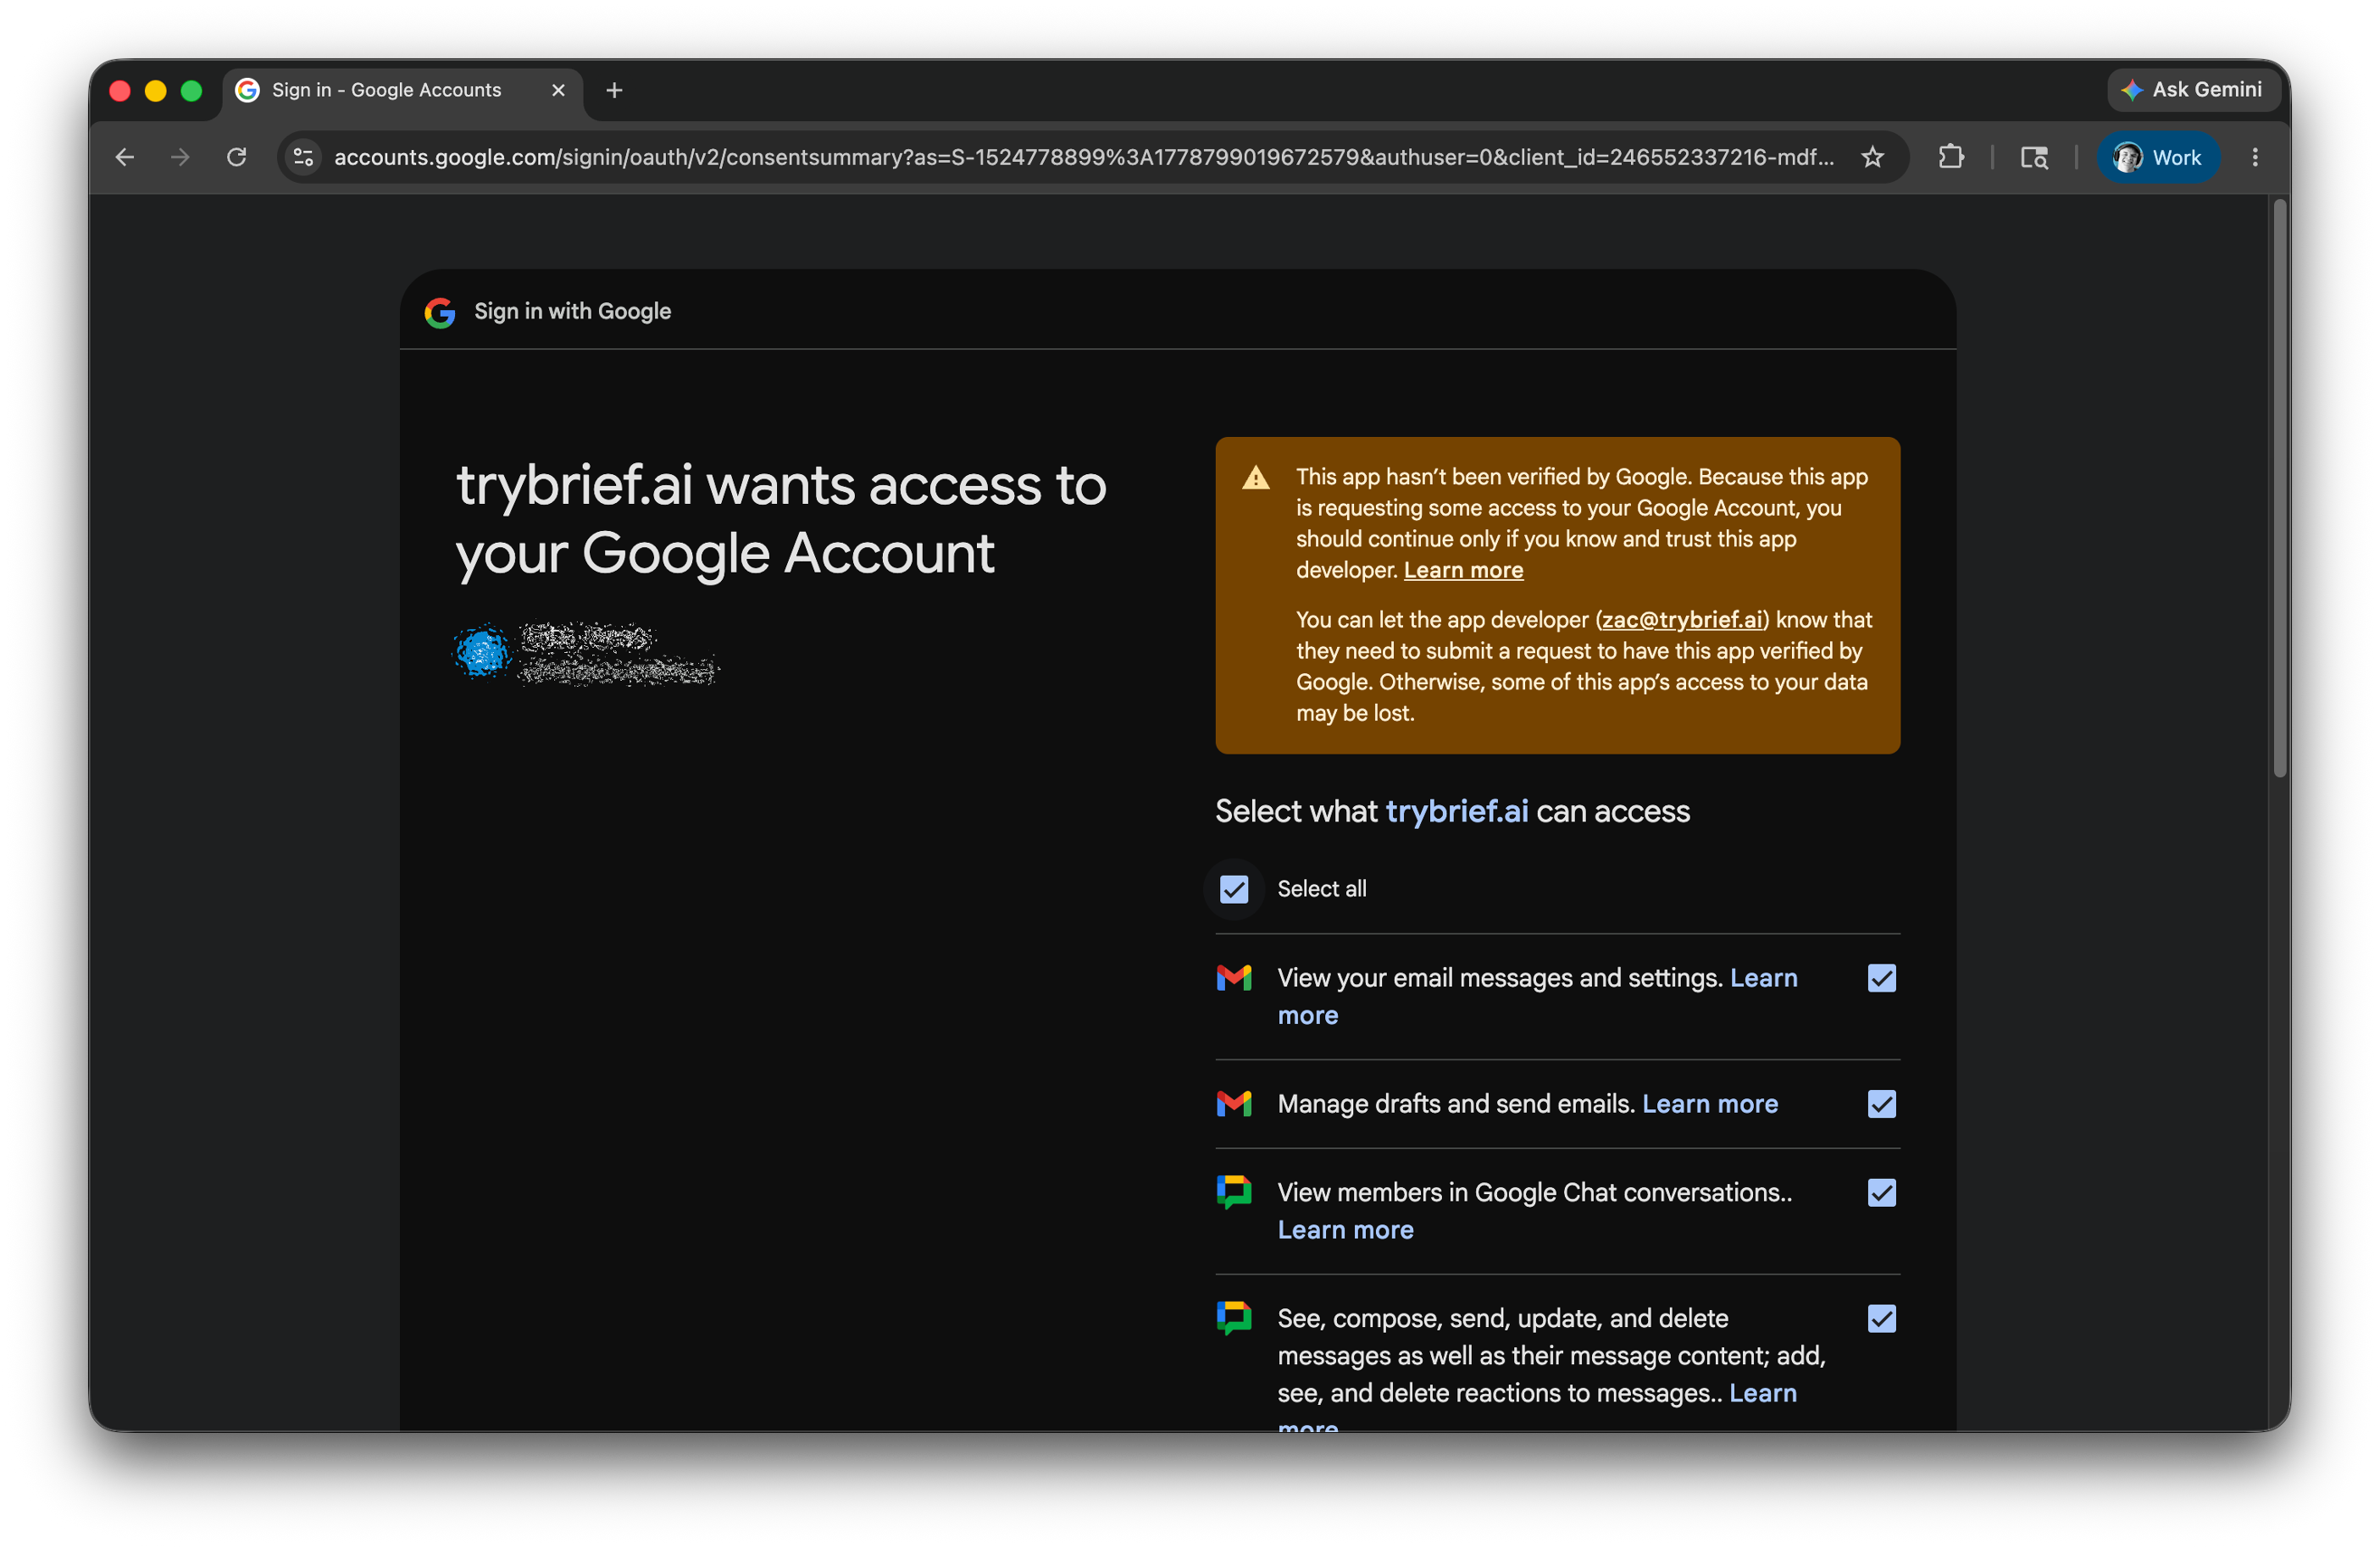Bookmark this page with the star icon
2380x1548 pixels.
[1872, 157]
